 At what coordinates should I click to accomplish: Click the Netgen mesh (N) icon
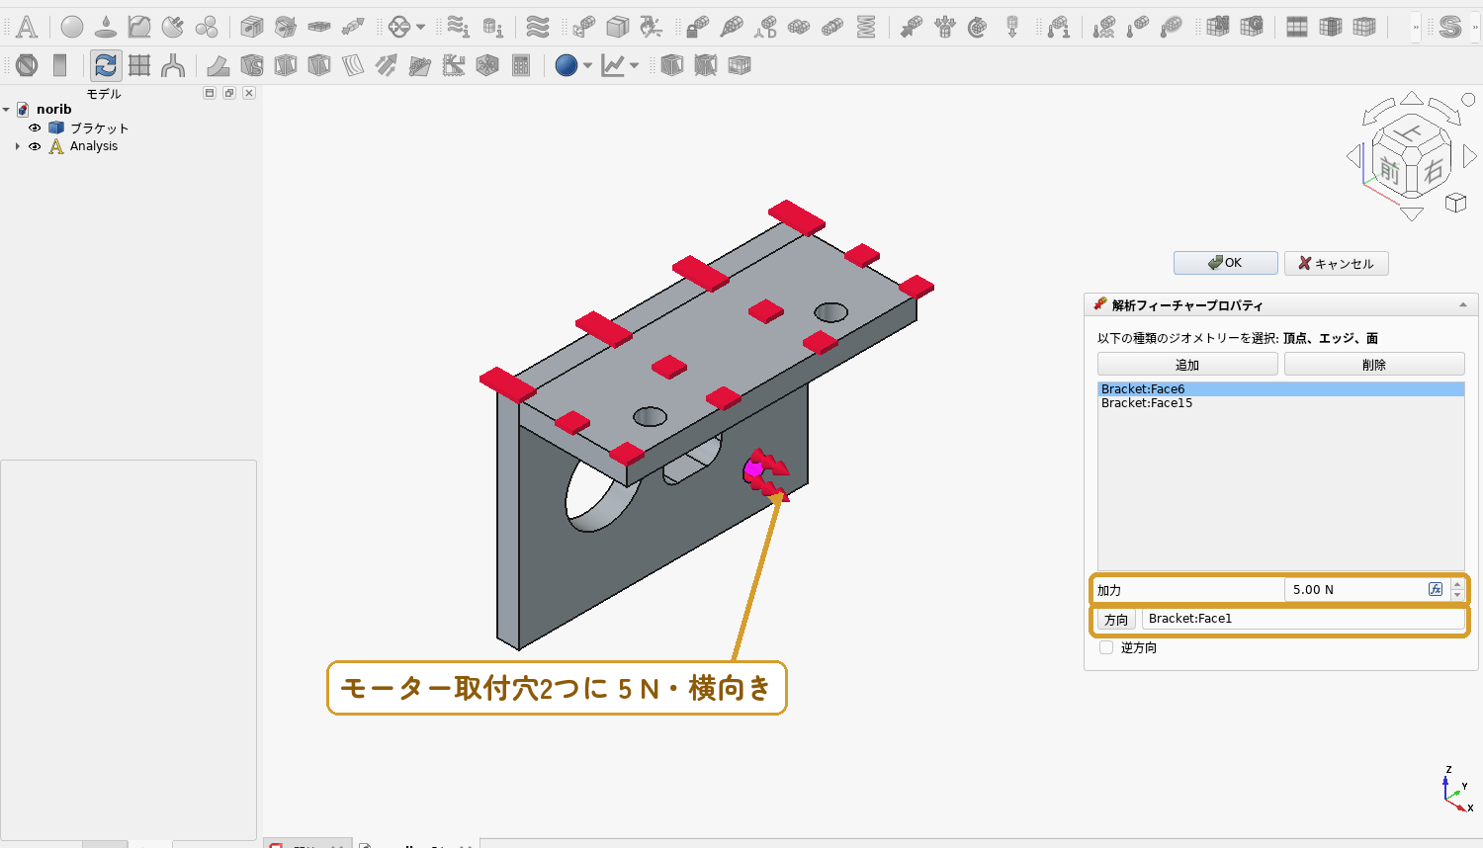(1218, 27)
